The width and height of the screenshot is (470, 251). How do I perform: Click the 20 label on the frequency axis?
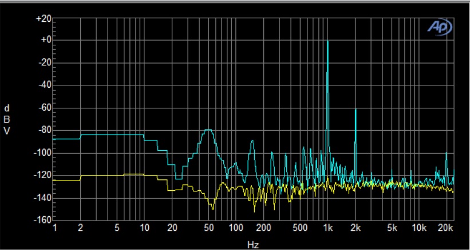172,228
